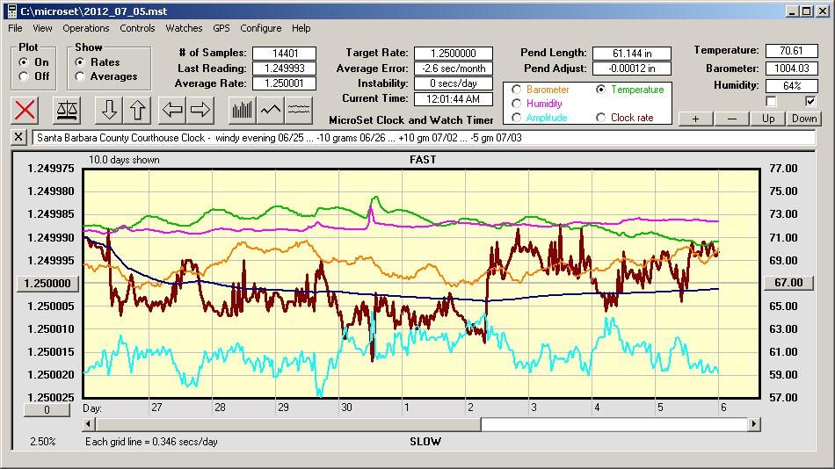Image resolution: width=835 pixels, height=469 pixels.
Task: Click the red X delete button
Action: [x=26, y=110]
